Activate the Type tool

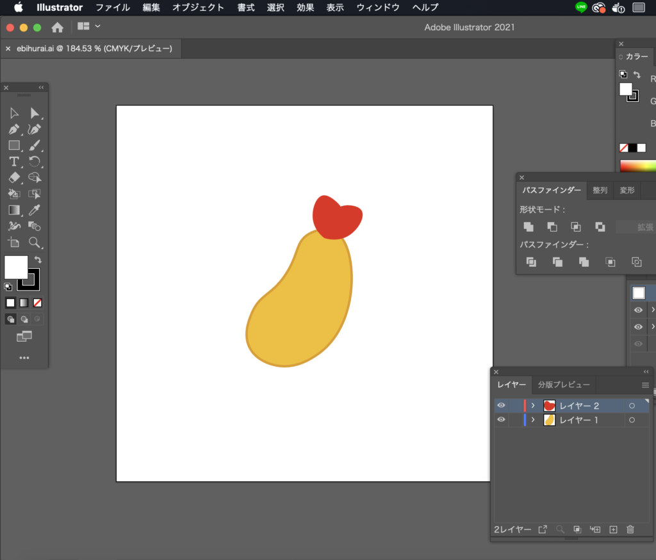point(14,161)
